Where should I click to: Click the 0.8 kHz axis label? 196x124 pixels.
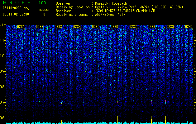2,87
